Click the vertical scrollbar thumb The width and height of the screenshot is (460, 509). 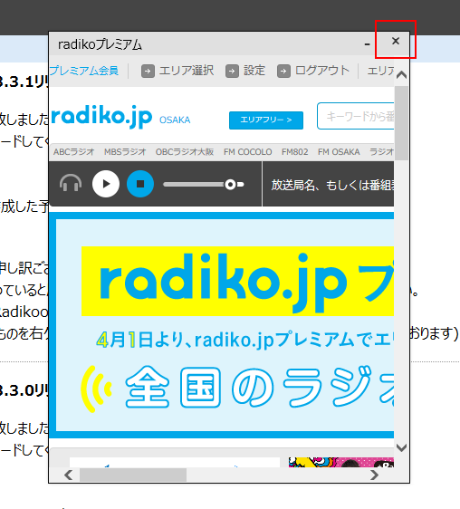click(x=401, y=123)
